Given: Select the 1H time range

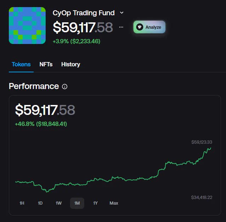Looking at the screenshot, I should point(22,203).
